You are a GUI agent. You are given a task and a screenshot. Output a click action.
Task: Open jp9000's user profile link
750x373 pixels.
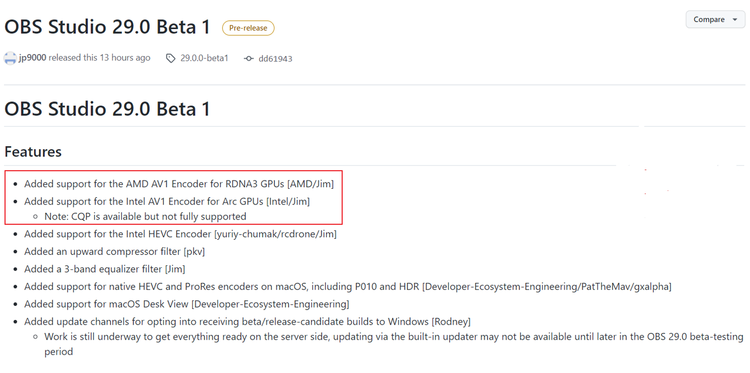click(x=33, y=58)
